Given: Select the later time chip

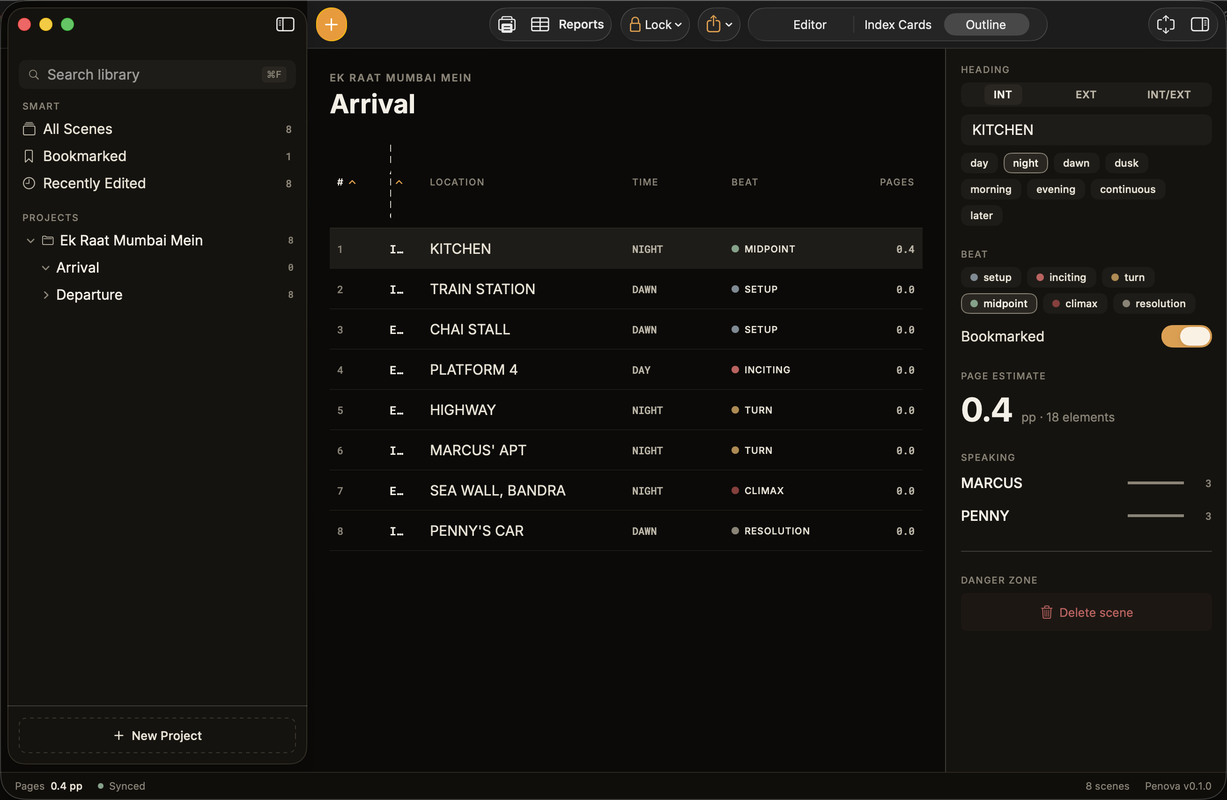Looking at the screenshot, I should (981, 215).
